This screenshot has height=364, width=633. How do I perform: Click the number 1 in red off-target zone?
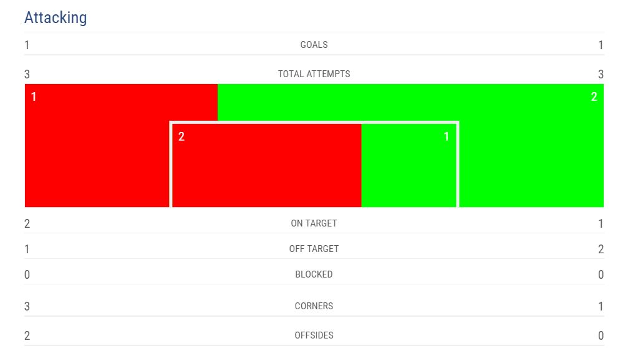(x=34, y=97)
